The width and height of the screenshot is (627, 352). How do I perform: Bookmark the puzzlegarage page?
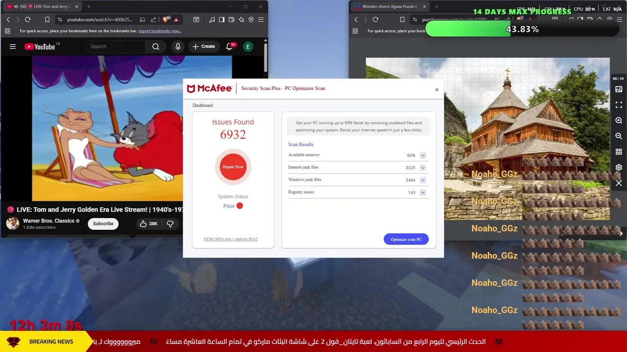402,20
